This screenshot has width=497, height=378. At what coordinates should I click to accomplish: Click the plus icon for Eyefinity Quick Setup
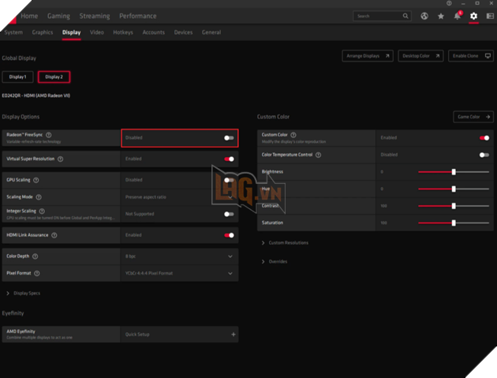coord(233,335)
